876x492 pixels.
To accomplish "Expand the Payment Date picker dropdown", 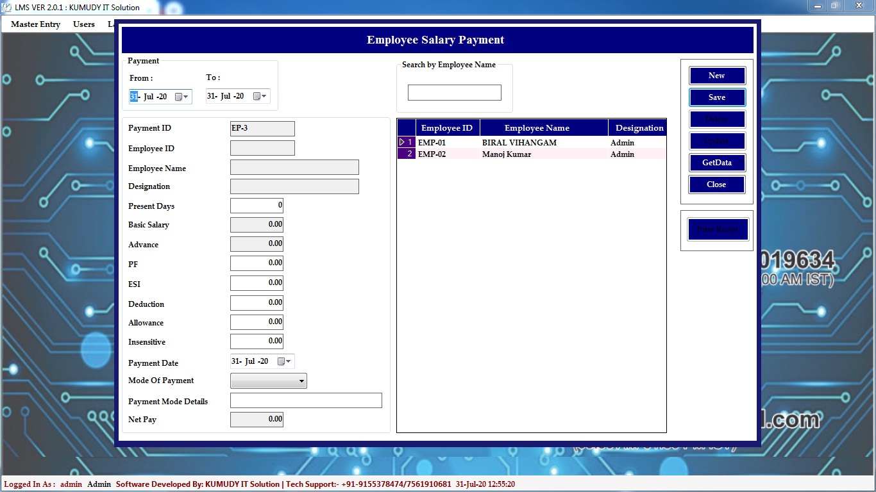I will [x=288, y=361].
